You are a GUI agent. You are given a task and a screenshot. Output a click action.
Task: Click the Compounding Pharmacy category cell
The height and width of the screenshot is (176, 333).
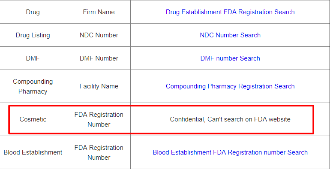[33, 86]
